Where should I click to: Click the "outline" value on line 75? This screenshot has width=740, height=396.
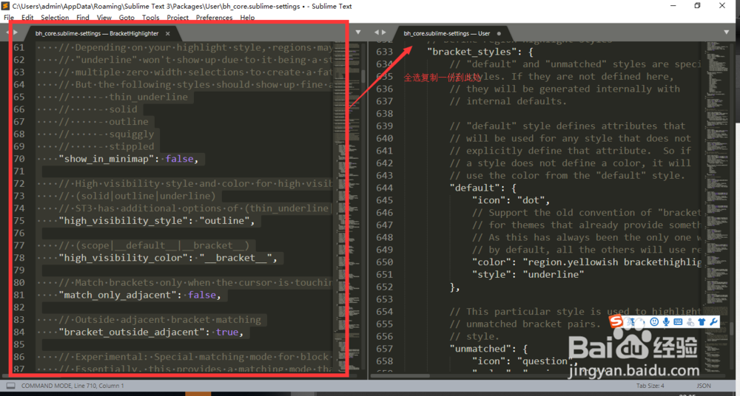tap(225, 221)
